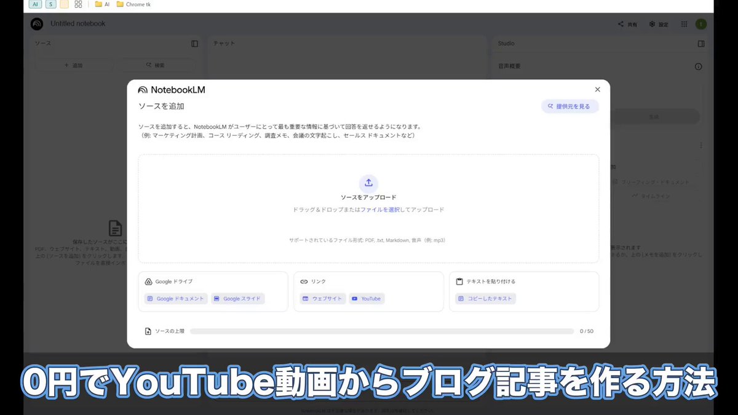Open the S bookmark tile
Viewport: 738px width, 415px height.
tap(50, 4)
